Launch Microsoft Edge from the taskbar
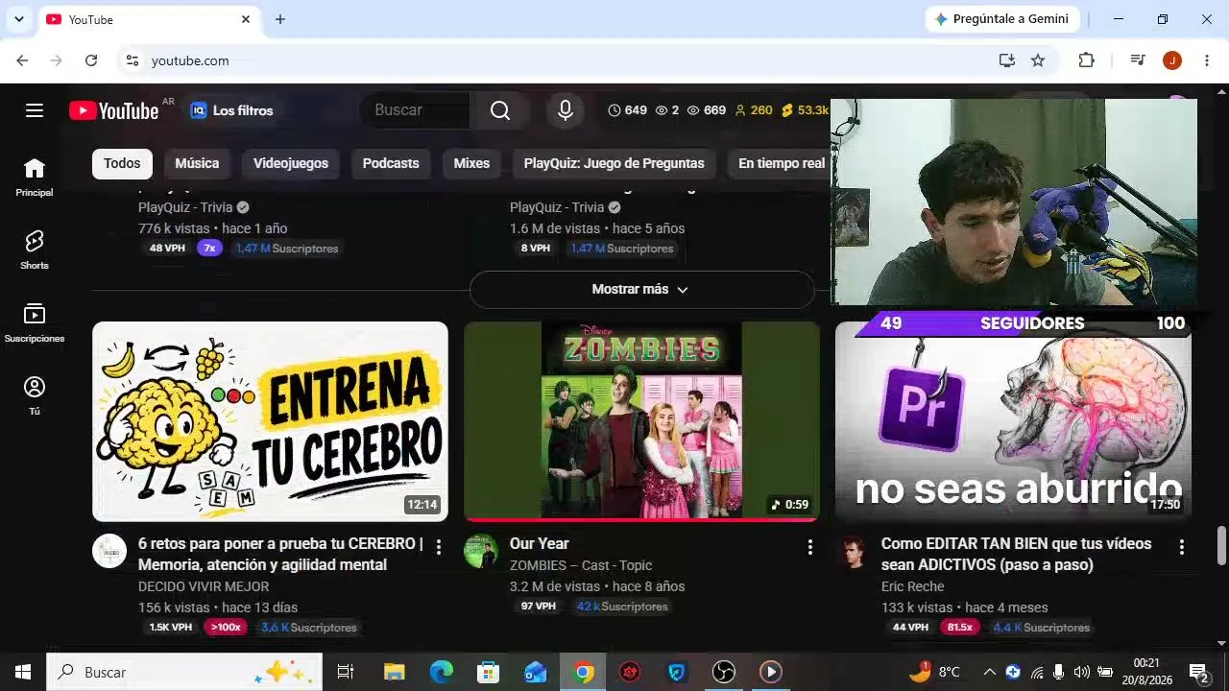Viewport: 1229px width, 691px height. click(441, 673)
